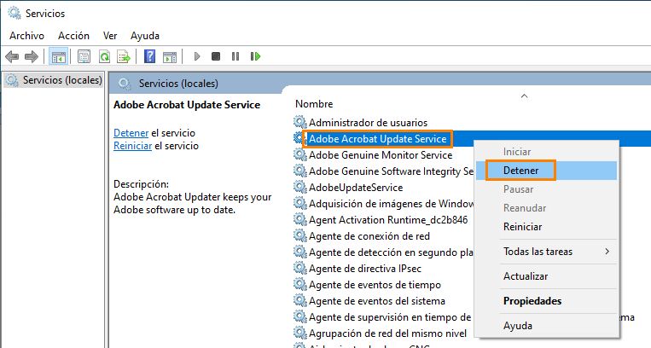Click the Back arrow toolbar icon
The image size is (651, 348).
point(13,56)
